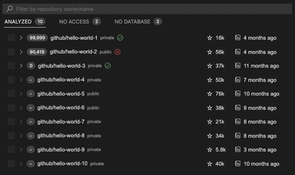Tick the checkbox for github/hello-world-8
The width and height of the screenshot is (295, 175).
pos(11,136)
